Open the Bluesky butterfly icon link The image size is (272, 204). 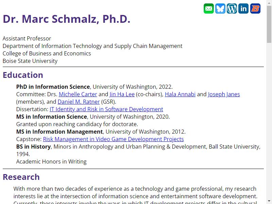click(x=220, y=8)
